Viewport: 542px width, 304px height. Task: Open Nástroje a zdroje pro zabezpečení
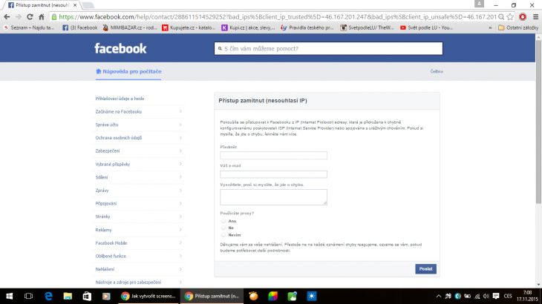coord(139,282)
